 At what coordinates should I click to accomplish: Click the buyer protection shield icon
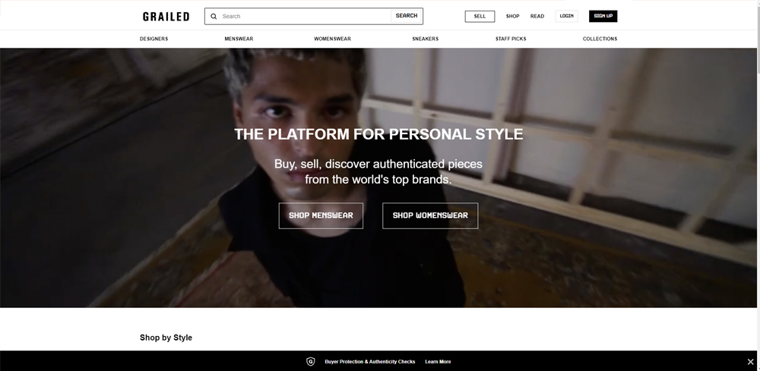coord(311,361)
